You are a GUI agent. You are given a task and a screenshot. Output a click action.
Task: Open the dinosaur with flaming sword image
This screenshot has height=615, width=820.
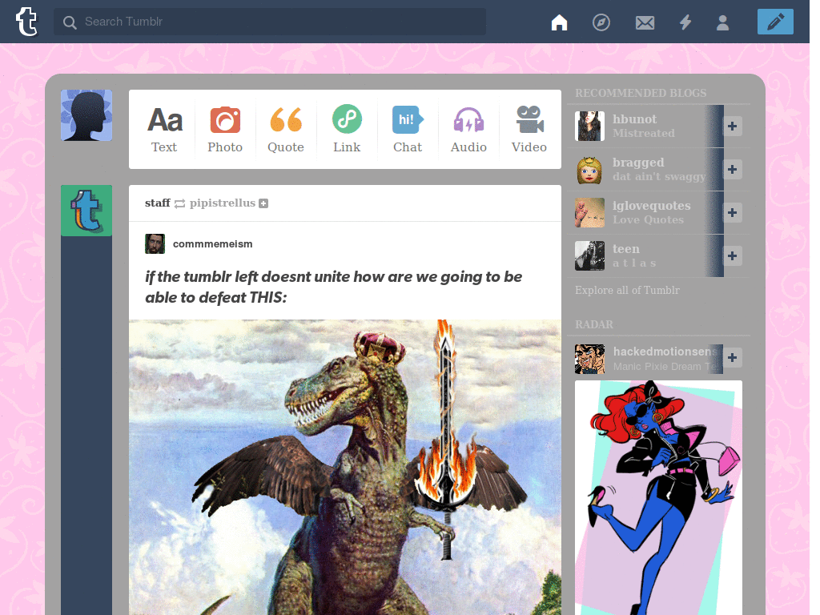(345, 467)
